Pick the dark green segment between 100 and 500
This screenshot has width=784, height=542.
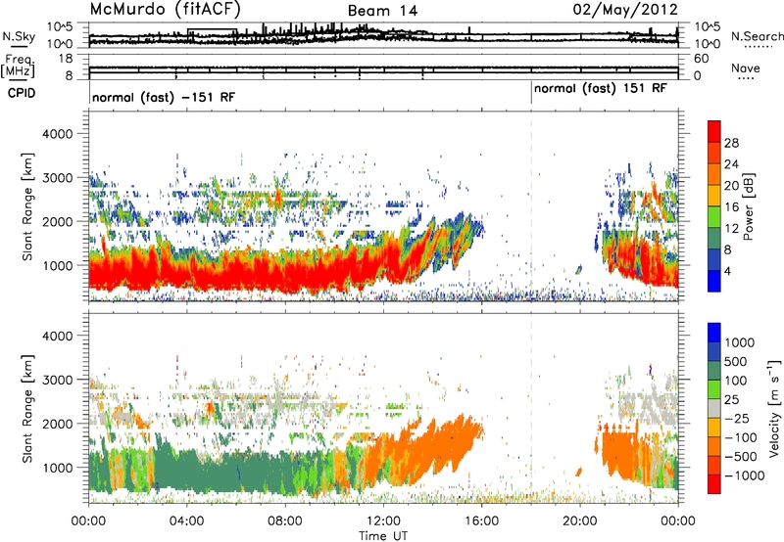click(714, 371)
